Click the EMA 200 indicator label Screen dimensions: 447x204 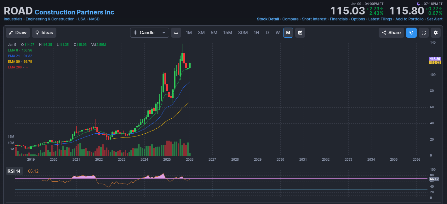click(15, 67)
